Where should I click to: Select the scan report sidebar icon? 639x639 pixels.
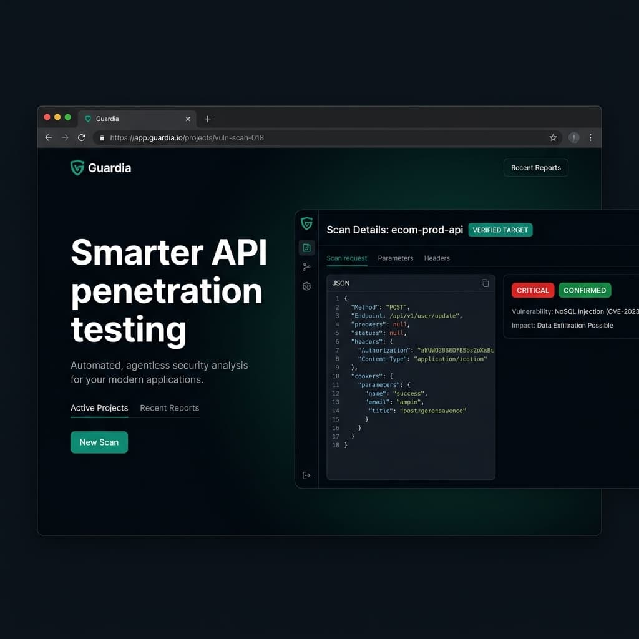pyautogui.click(x=306, y=248)
